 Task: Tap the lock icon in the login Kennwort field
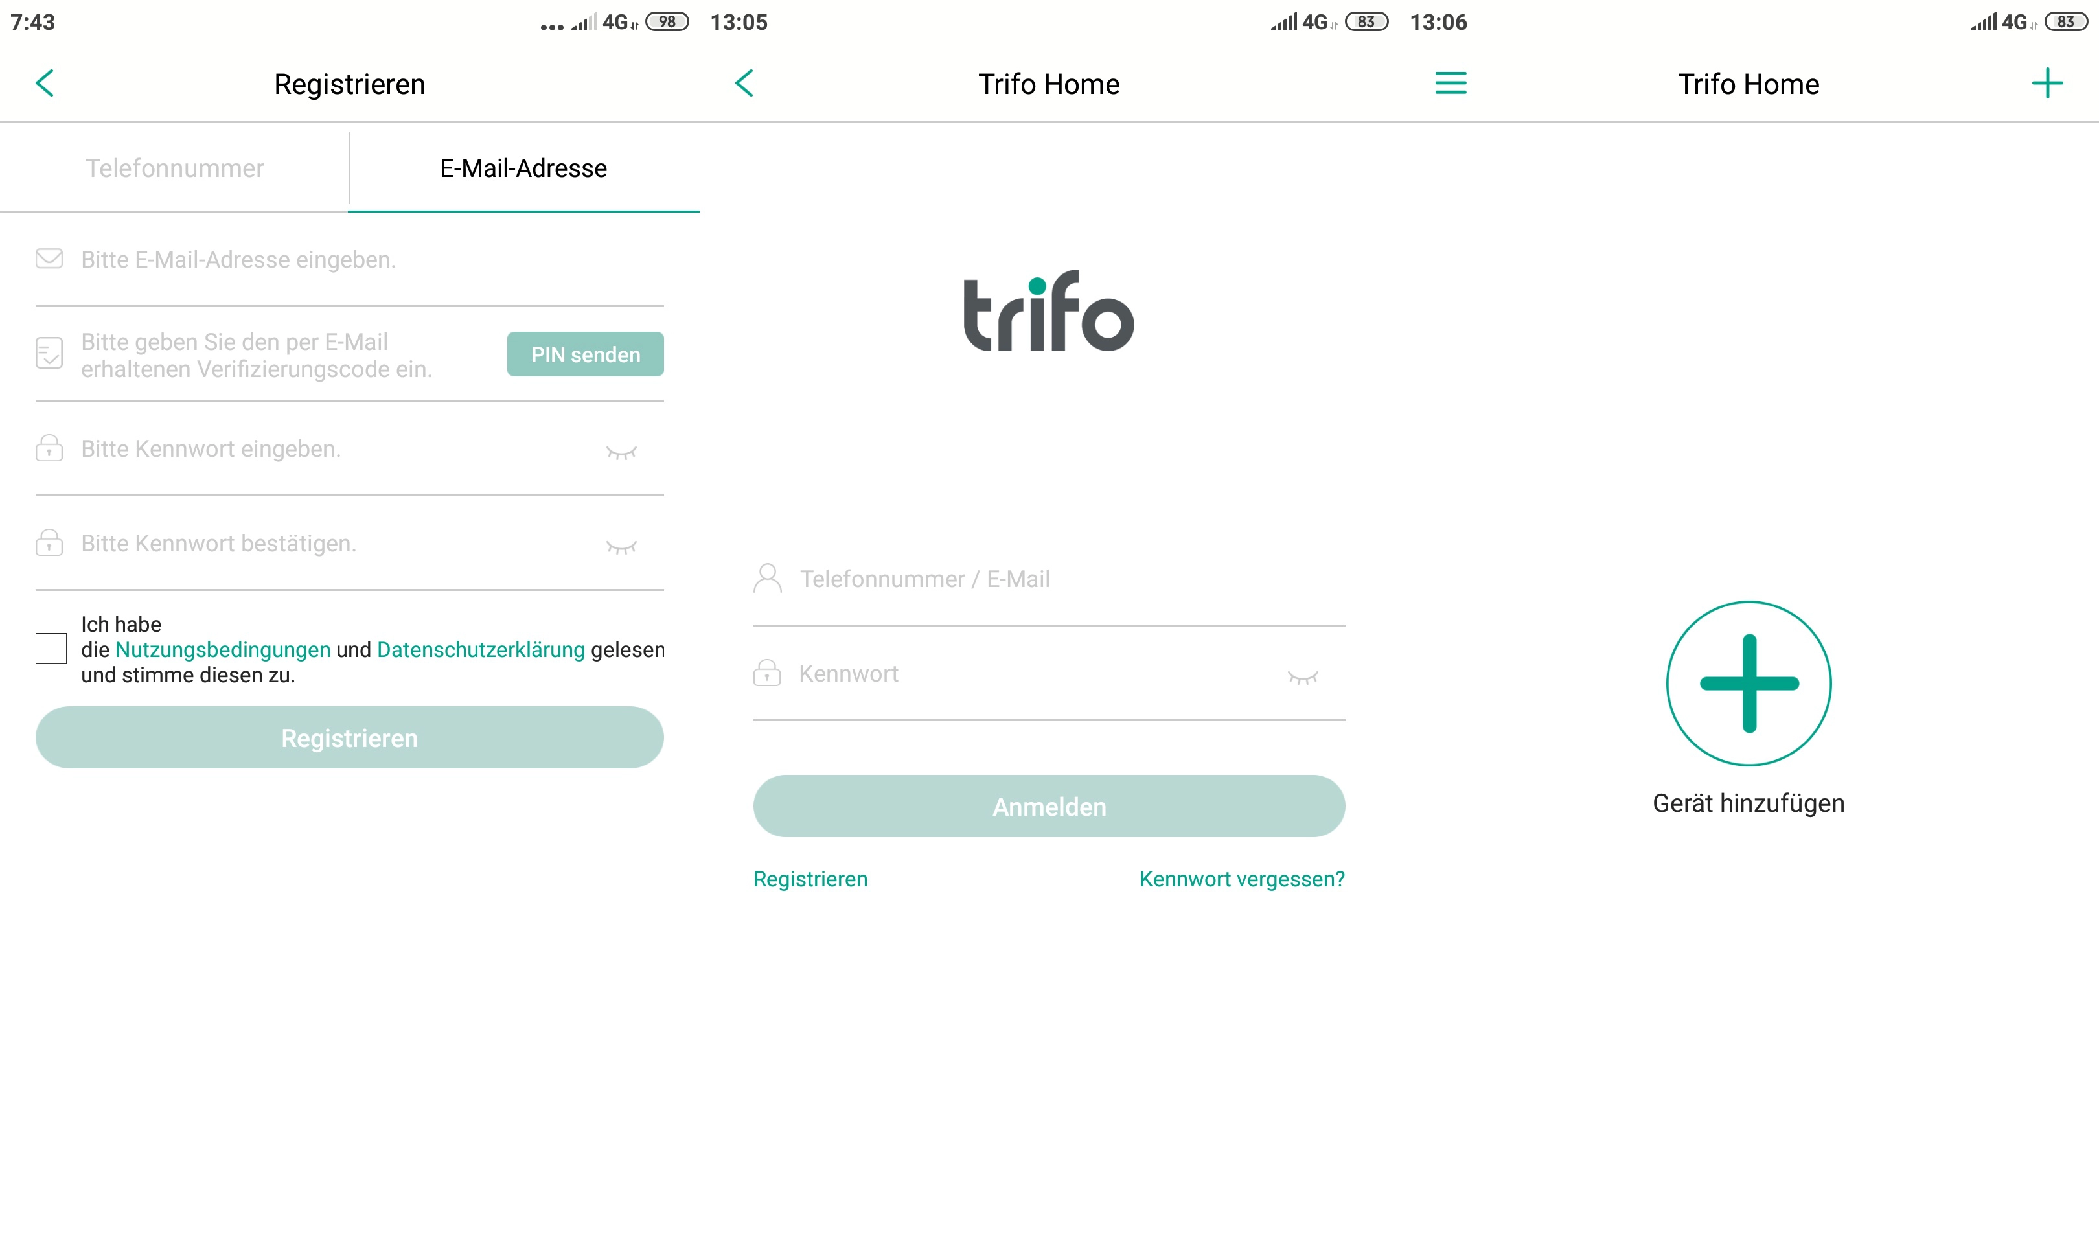[x=766, y=673]
